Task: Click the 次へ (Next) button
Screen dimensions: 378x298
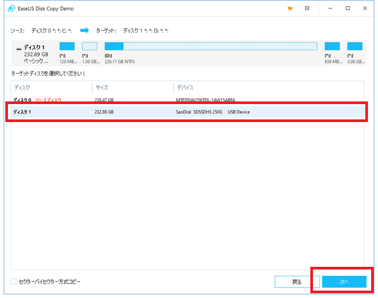Action: point(344,282)
